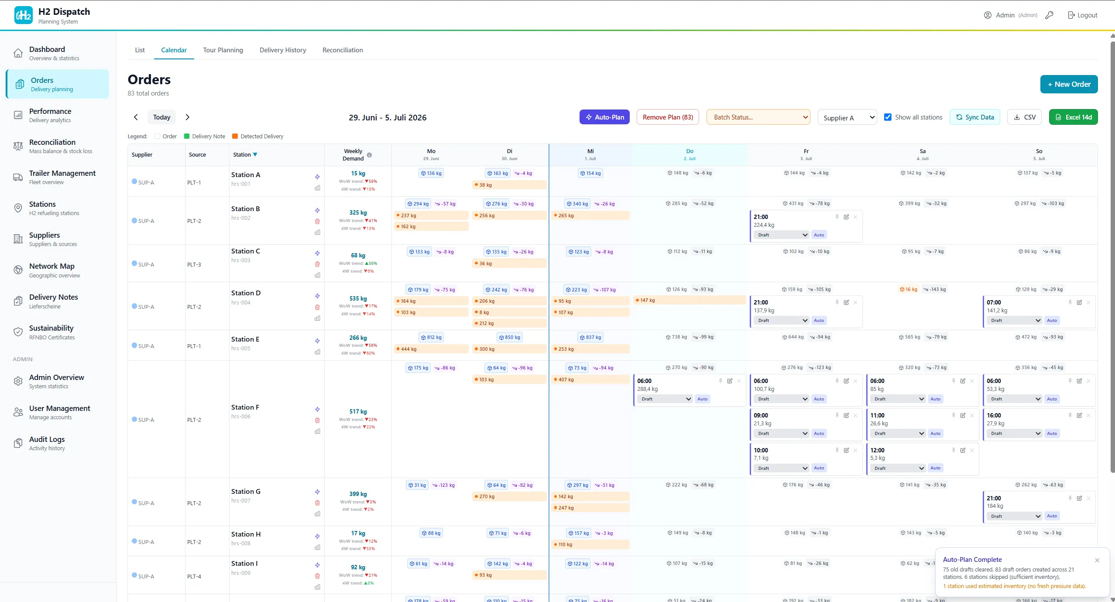Open the Delivery History tab
Viewport: 1115px width, 602px height.
(283, 50)
